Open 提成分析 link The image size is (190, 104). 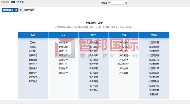[63, 73]
